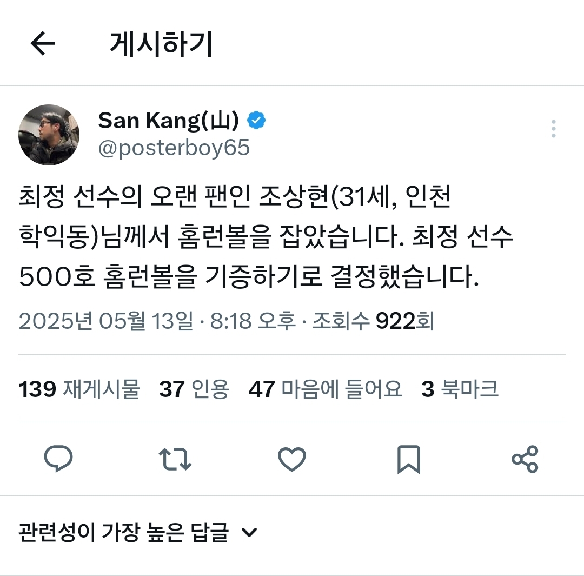Bookmark this post with the bookmark icon
Screen dimensions: 584x576
click(x=409, y=459)
